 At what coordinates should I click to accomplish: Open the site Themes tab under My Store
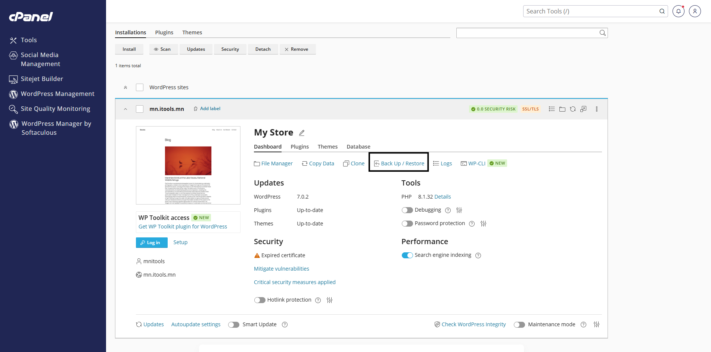[327, 147]
